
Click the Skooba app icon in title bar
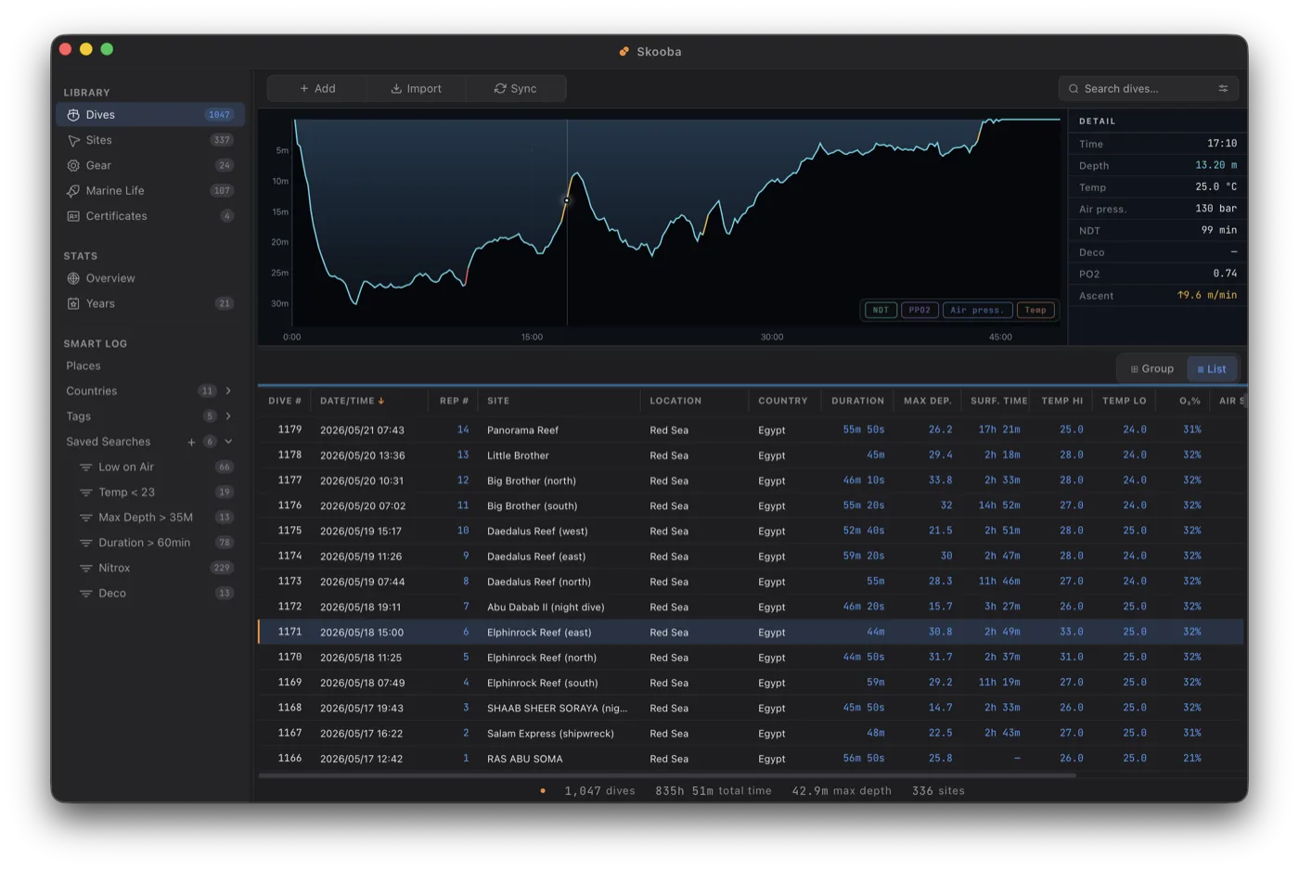tap(624, 52)
